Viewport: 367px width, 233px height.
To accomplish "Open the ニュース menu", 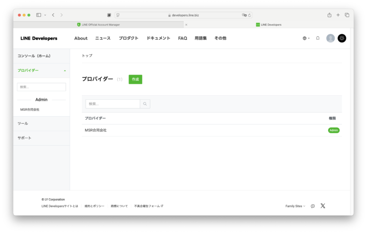I will [x=103, y=38].
